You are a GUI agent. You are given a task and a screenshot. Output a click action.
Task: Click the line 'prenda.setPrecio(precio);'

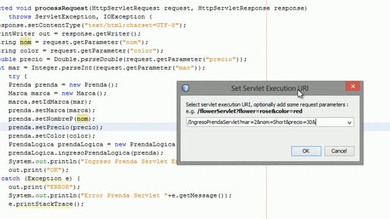[55, 127]
